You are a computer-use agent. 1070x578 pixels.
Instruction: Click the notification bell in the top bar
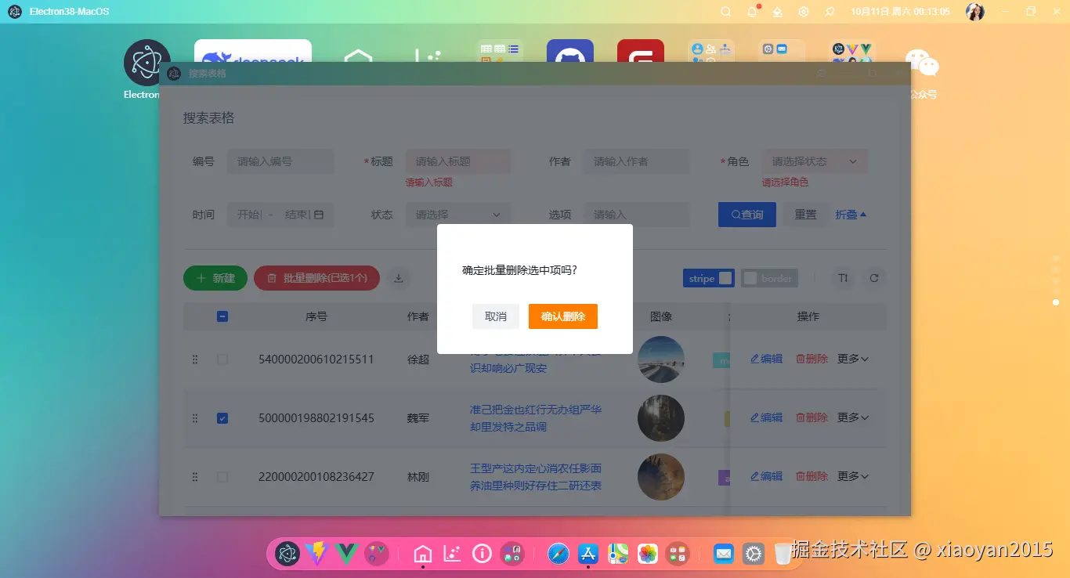tap(750, 11)
